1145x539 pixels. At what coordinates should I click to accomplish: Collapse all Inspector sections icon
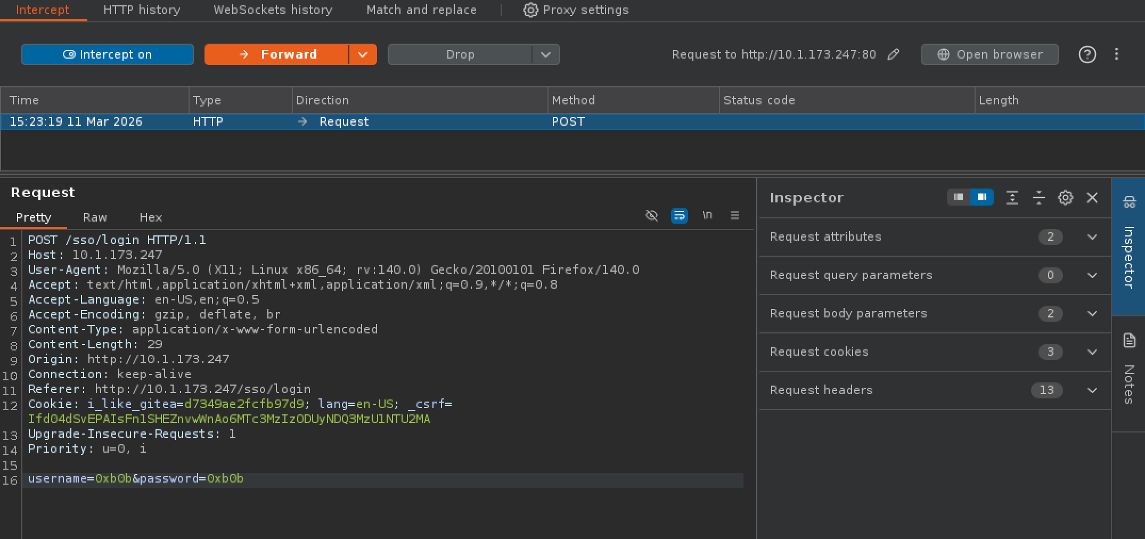click(x=1038, y=198)
